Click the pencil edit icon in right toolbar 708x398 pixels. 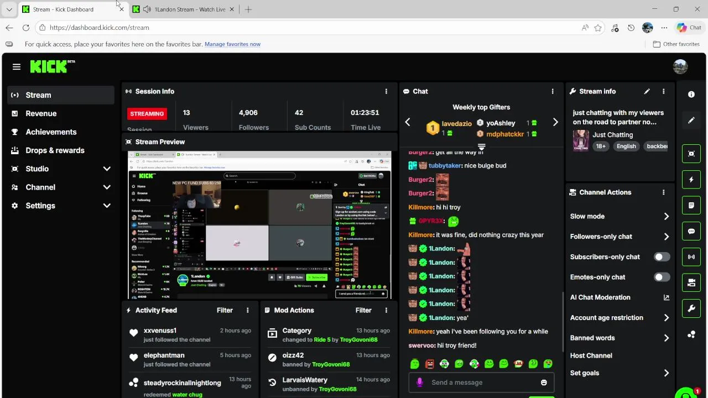click(x=691, y=121)
